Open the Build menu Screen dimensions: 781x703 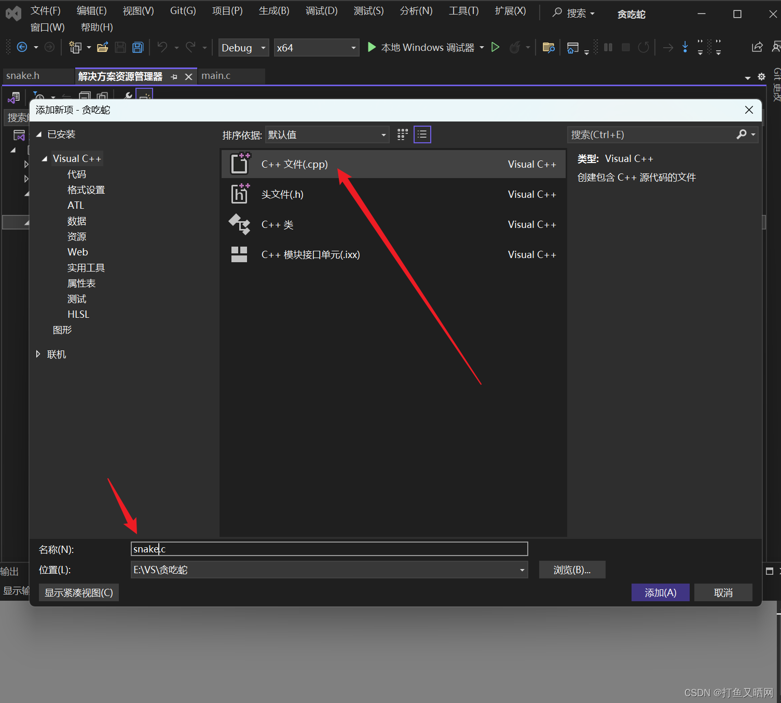click(x=274, y=11)
